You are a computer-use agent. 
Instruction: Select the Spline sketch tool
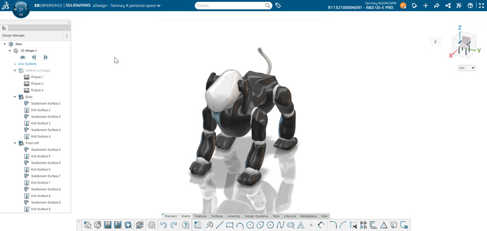tap(281, 225)
